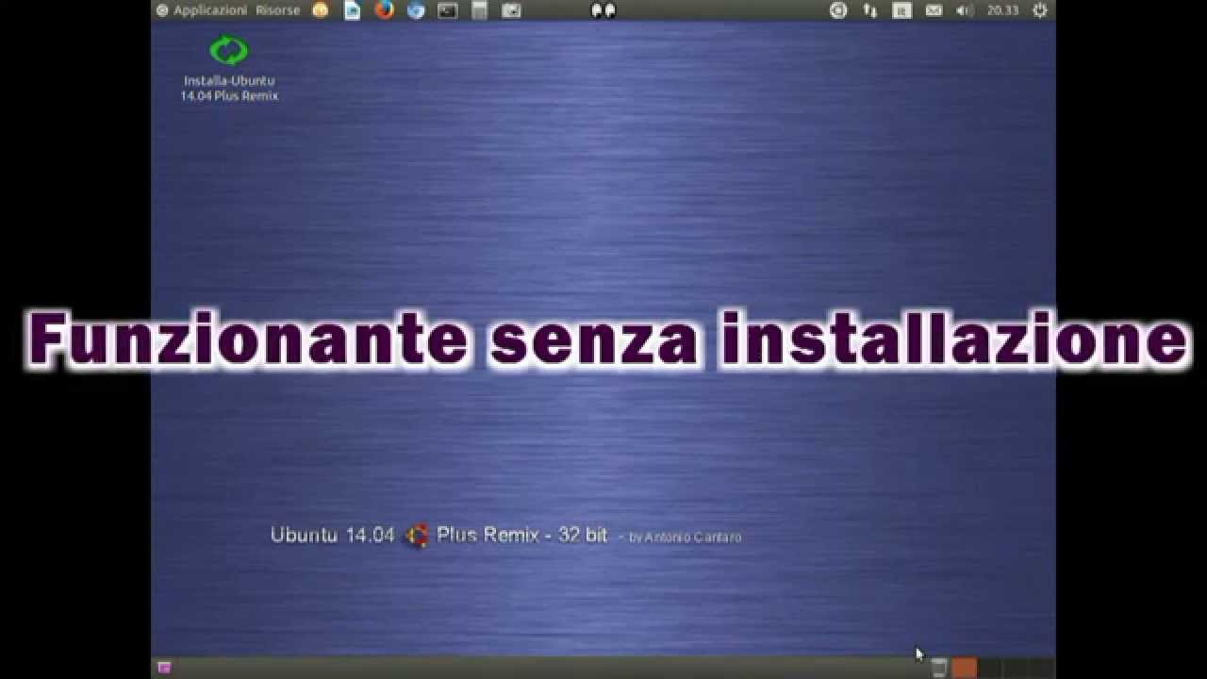Open the blue globe browser launcher
This screenshot has width=1207, height=679.
(x=416, y=10)
